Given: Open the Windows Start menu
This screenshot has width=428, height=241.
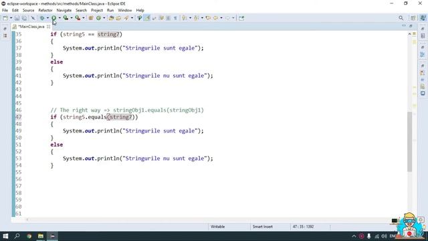Looking at the screenshot, I should click(x=5, y=236).
